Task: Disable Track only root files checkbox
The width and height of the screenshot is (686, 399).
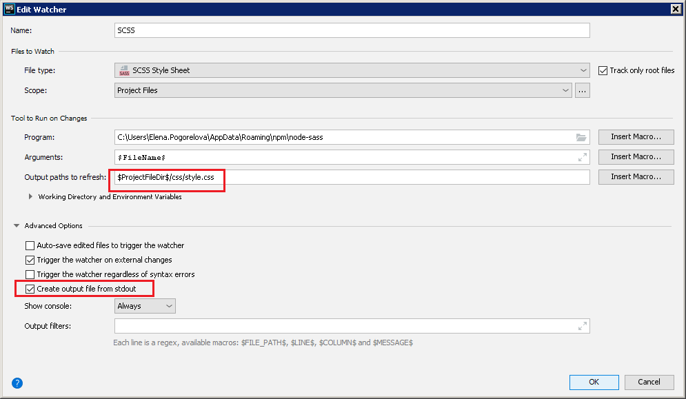Action: coord(603,70)
